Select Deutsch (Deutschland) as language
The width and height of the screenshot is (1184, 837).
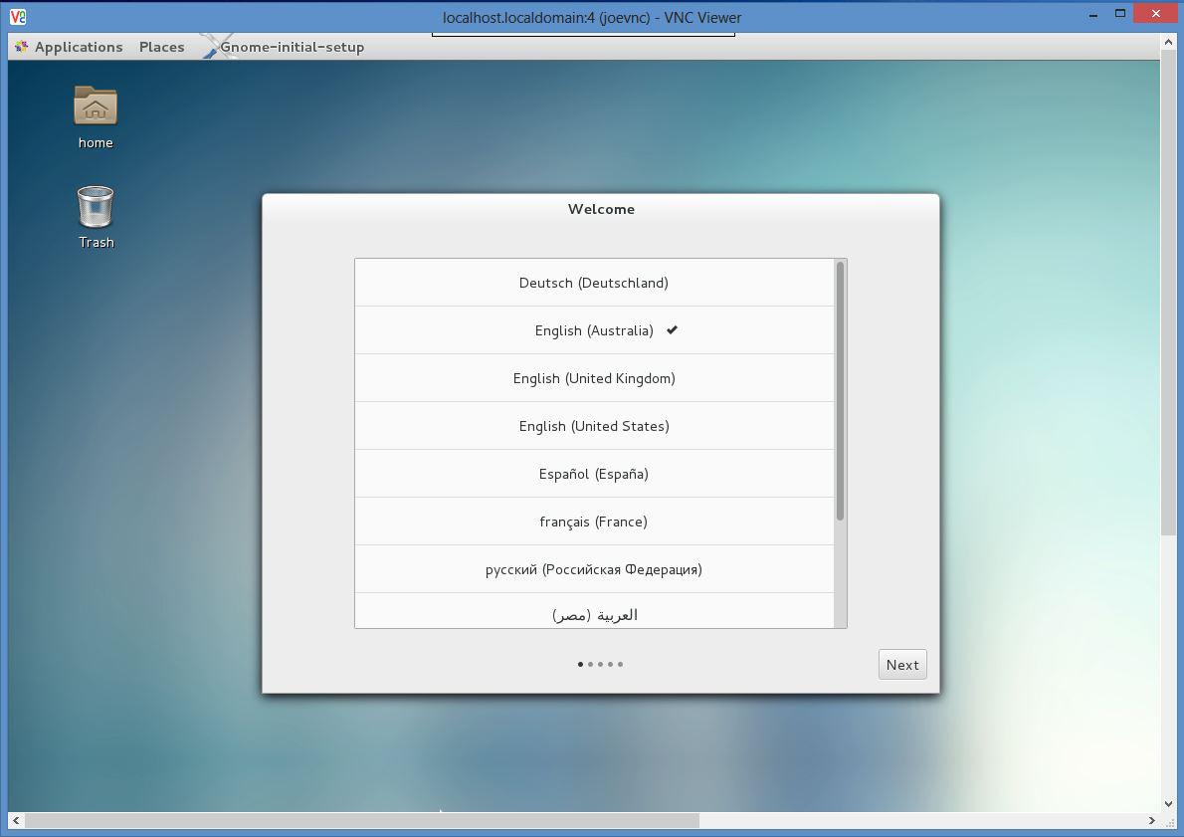click(x=594, y=283)
